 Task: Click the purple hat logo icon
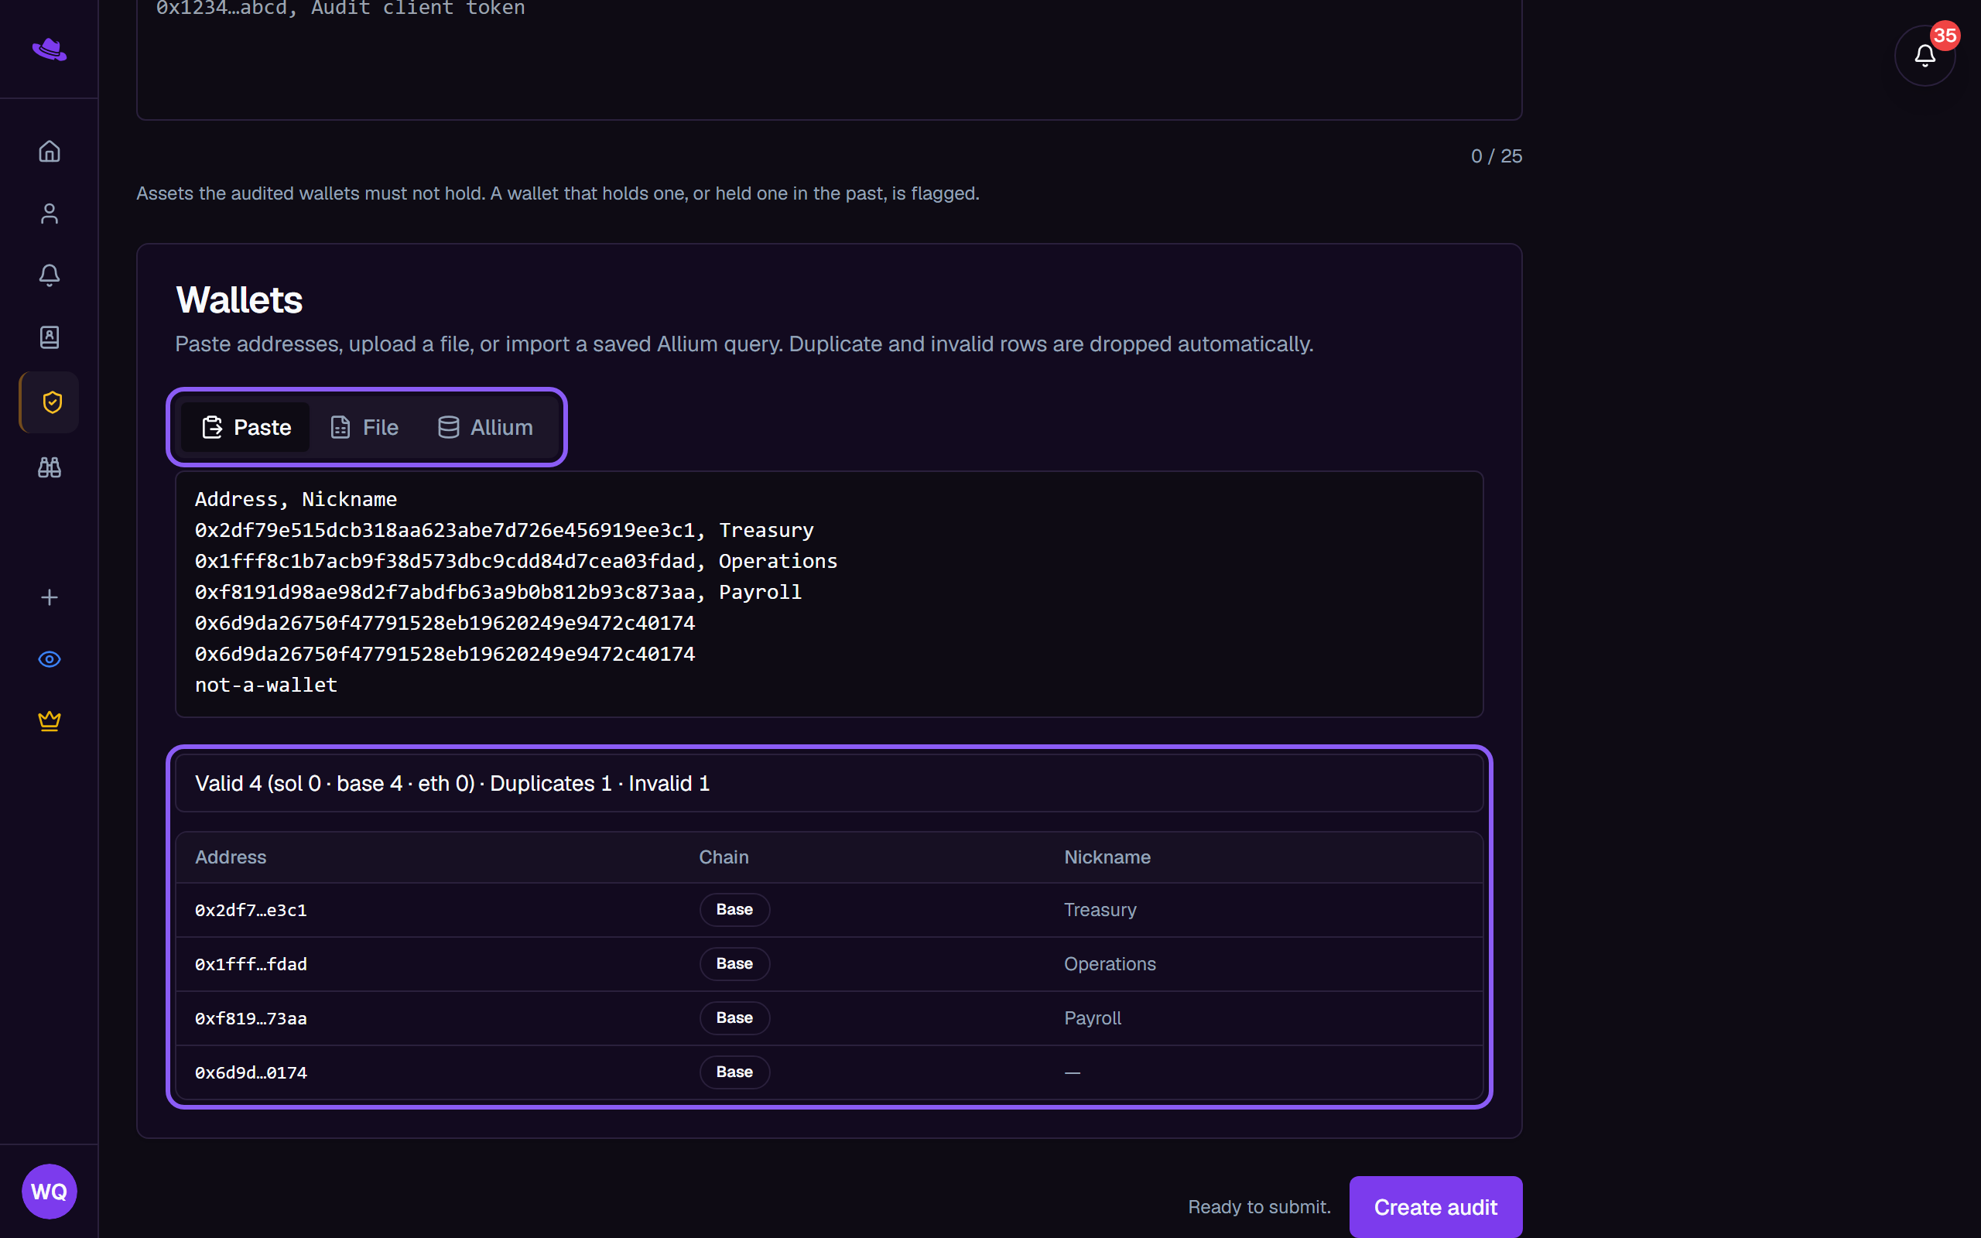pos(49,50)
